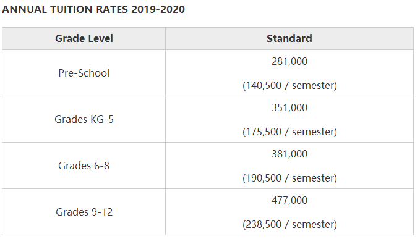Click the word RATES in the heading
The height and width of the screenshot is (239, 420).
pyautogui.click(x=112, y=9)
